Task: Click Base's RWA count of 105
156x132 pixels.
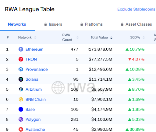Action: coord(75,109)
